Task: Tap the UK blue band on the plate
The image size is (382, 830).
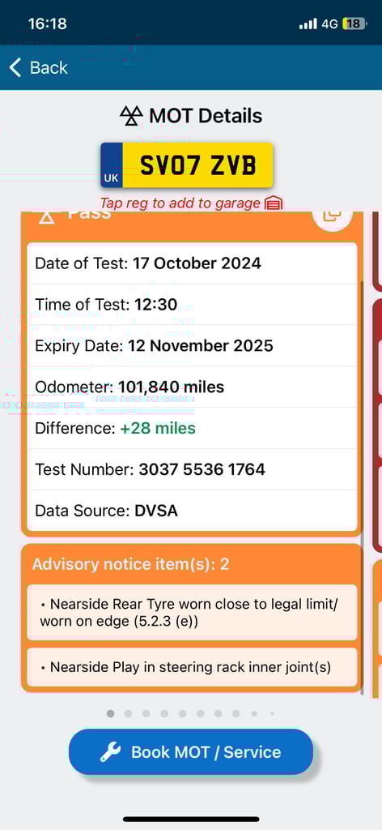Action: tap(112, 165)
